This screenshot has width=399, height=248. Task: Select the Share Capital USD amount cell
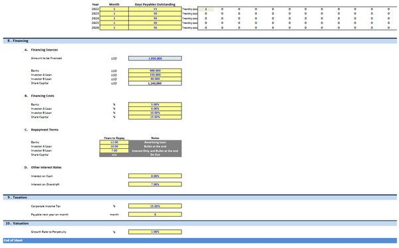[x=155, y=83]
